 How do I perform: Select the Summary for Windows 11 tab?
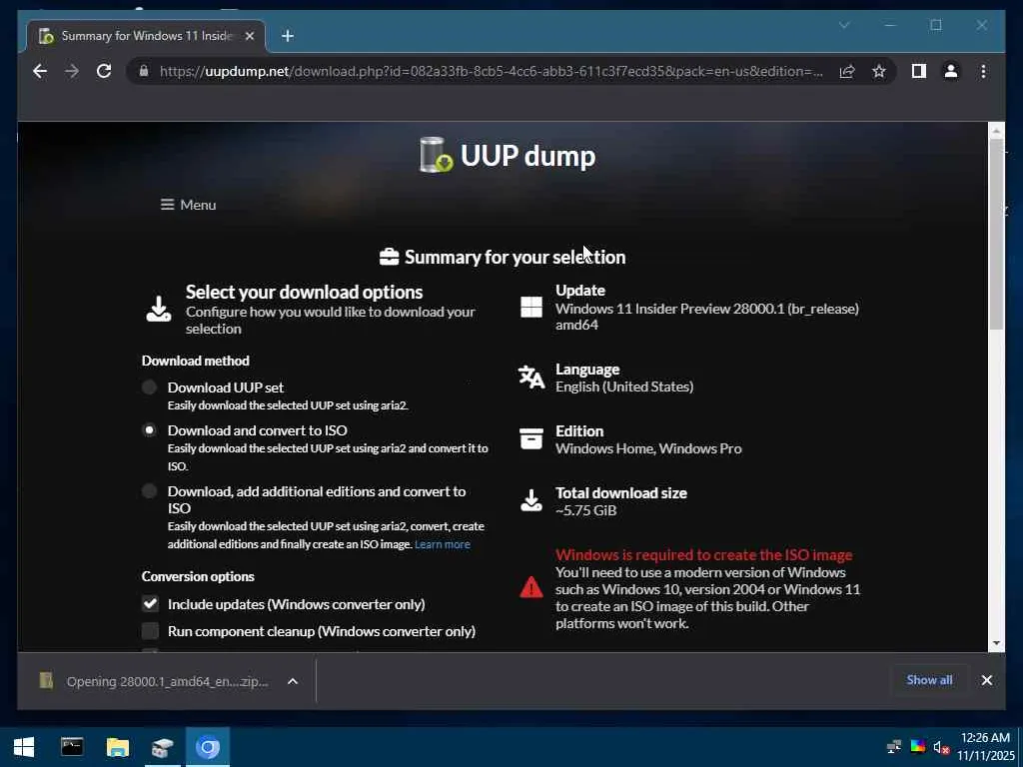146,36
